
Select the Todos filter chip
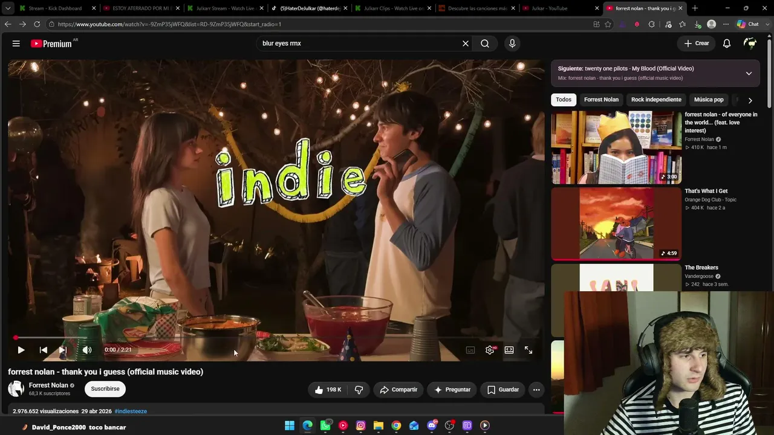[564, 100]
